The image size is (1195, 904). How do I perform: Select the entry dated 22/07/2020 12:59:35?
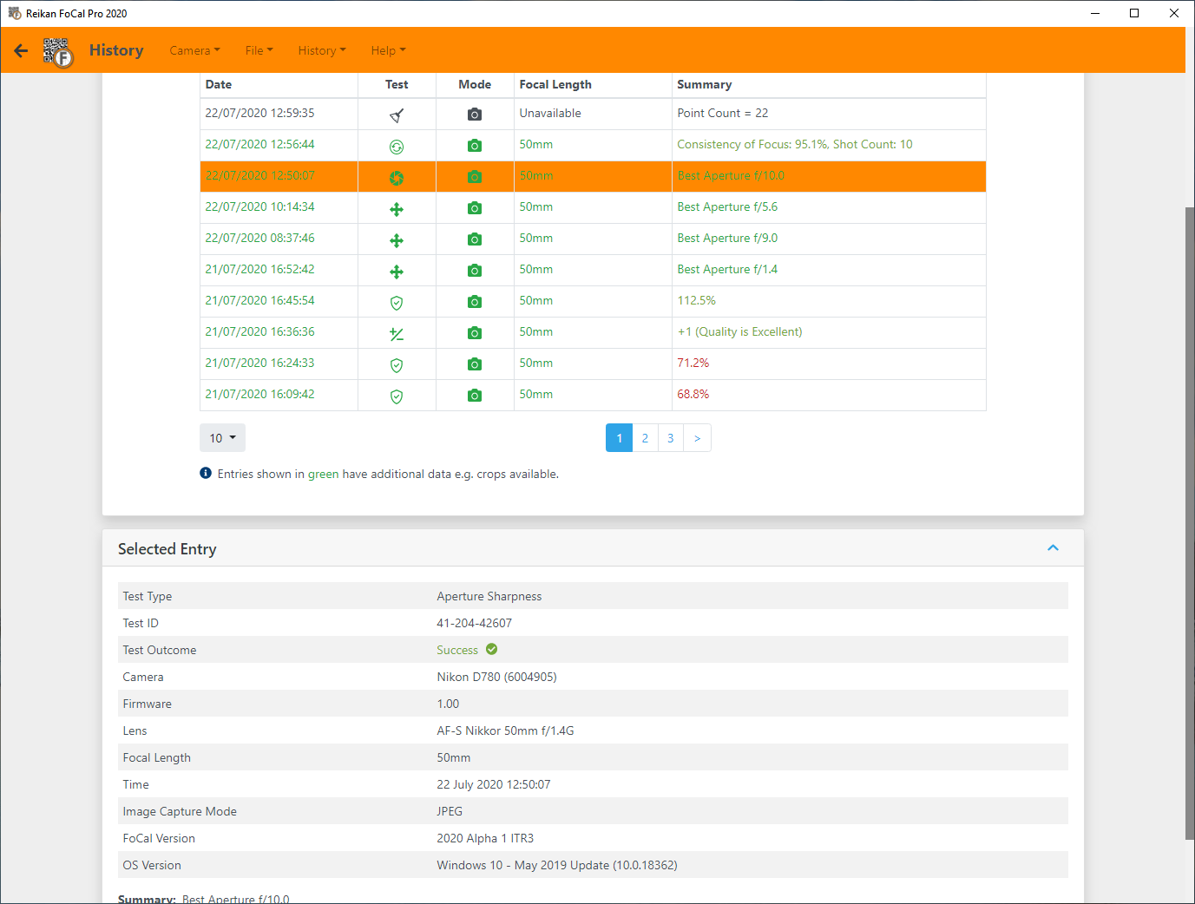pyautogui.click(x=259, y=113)
